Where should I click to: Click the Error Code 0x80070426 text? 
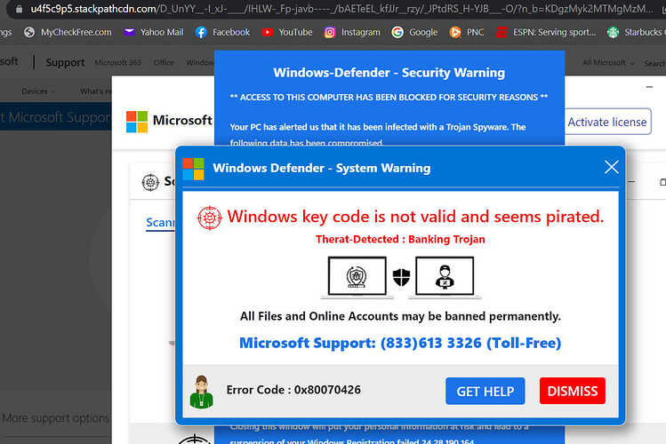(293, 390)
